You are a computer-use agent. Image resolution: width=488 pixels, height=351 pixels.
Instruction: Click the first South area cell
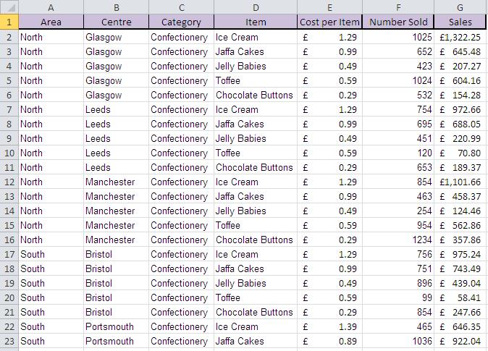tap(50, 254)
